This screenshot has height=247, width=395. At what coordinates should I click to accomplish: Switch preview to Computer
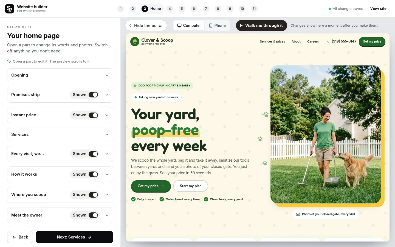(189, 26)
